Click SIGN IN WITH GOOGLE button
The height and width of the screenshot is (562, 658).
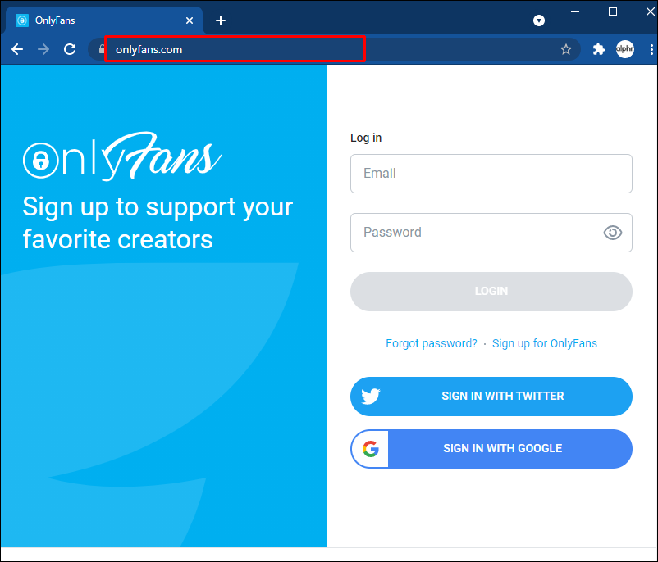(491, 449)
